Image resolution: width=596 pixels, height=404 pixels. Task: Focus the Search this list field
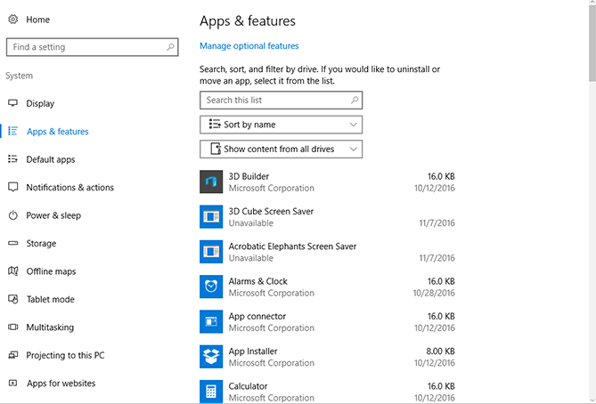click(281, 100)
